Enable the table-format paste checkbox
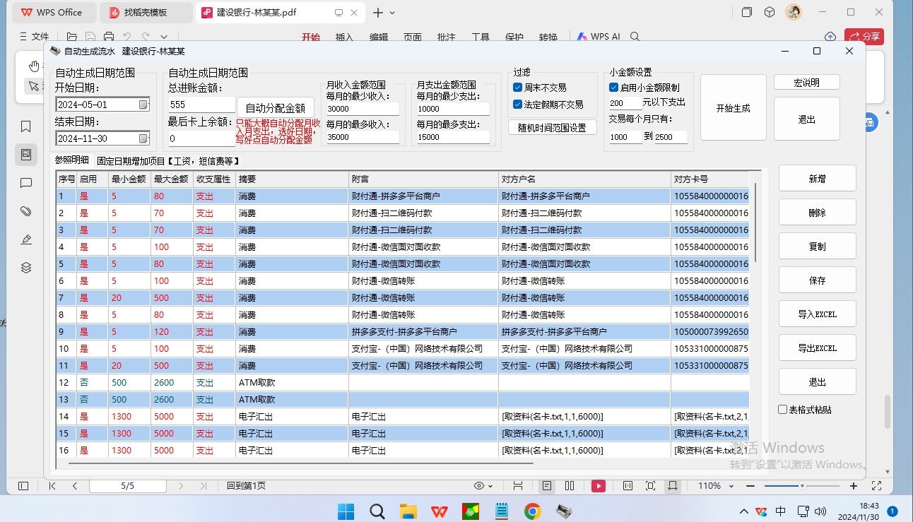The width and height of the screenshot is (913, 522). [x=782, y=410]
